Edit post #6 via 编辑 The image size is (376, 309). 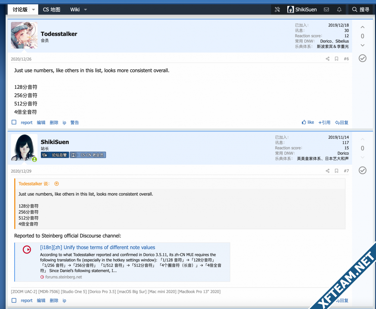(x=41, y=123)
